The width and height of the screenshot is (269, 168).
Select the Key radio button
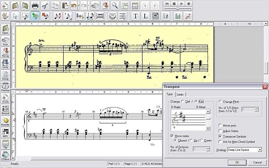pos(196,102)
